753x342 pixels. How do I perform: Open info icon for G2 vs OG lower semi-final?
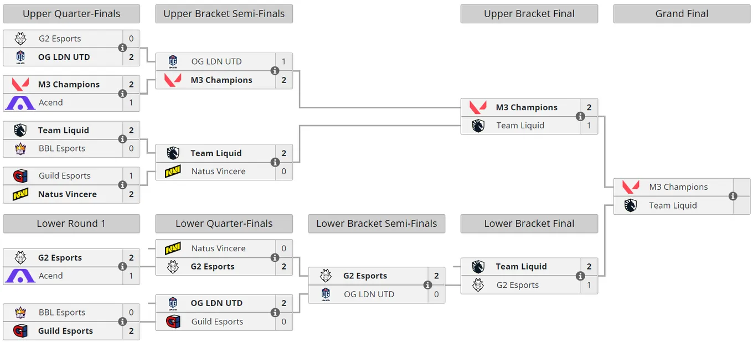[427, 285]
